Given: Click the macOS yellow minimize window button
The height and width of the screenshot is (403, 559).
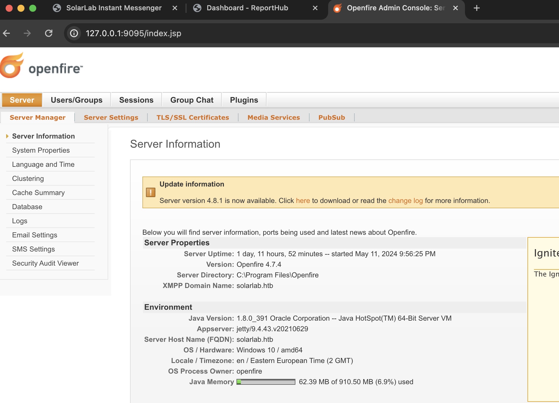Looking at the screenshot, I should 21,8.
